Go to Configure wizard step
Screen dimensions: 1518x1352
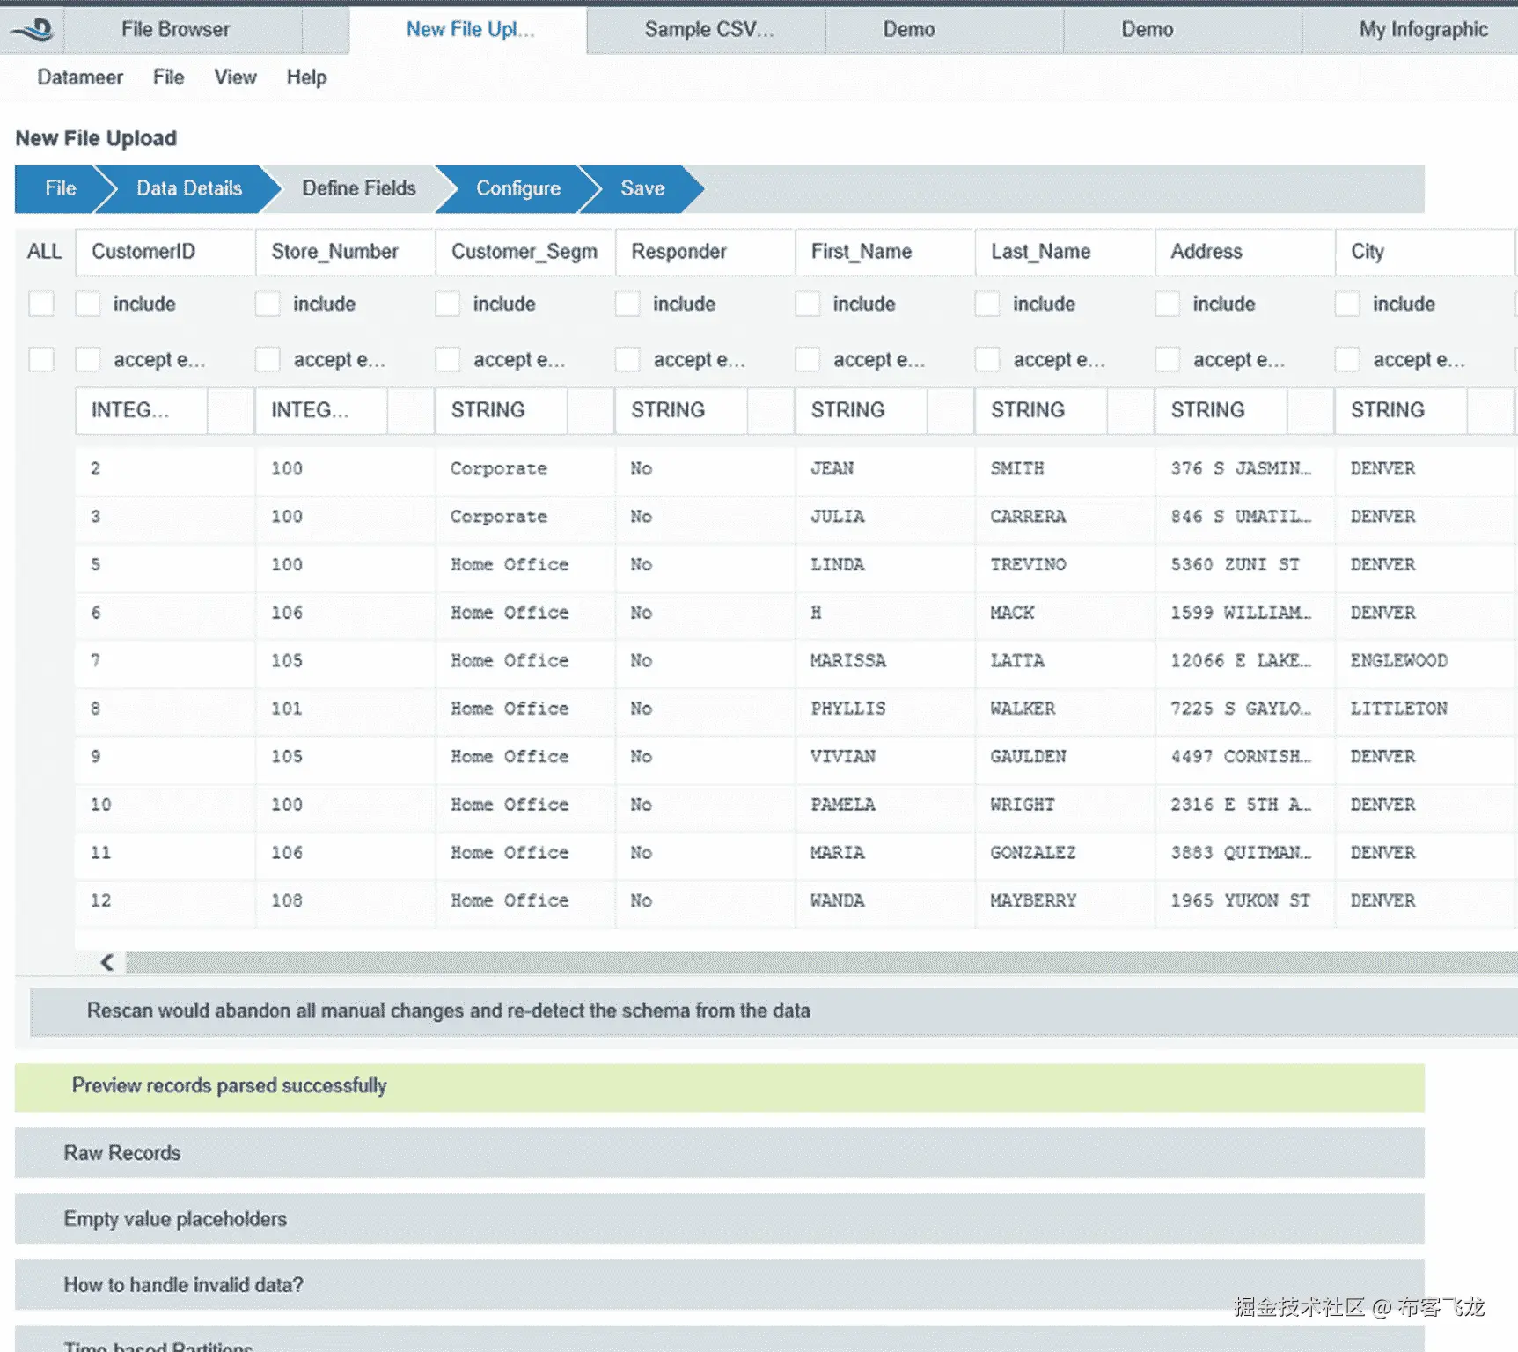518,188
